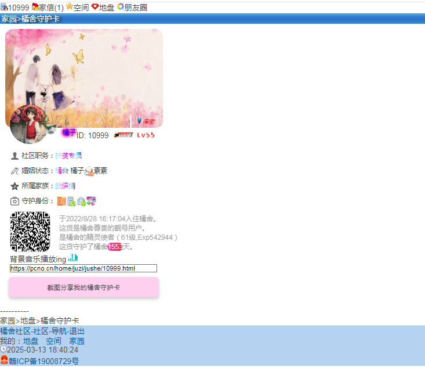Click the 保密 location label on banner

(x=148, y=121)
